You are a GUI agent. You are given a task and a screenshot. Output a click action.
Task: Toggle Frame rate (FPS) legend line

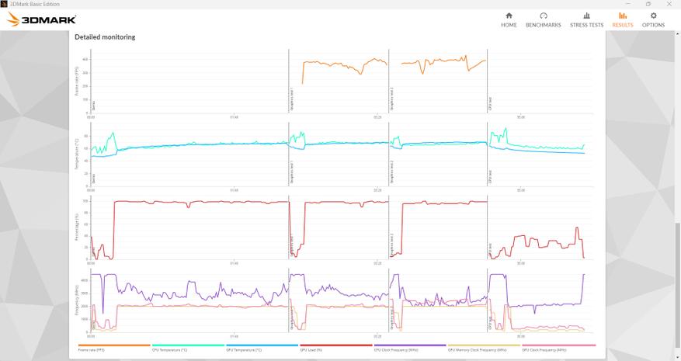(114, 348)
